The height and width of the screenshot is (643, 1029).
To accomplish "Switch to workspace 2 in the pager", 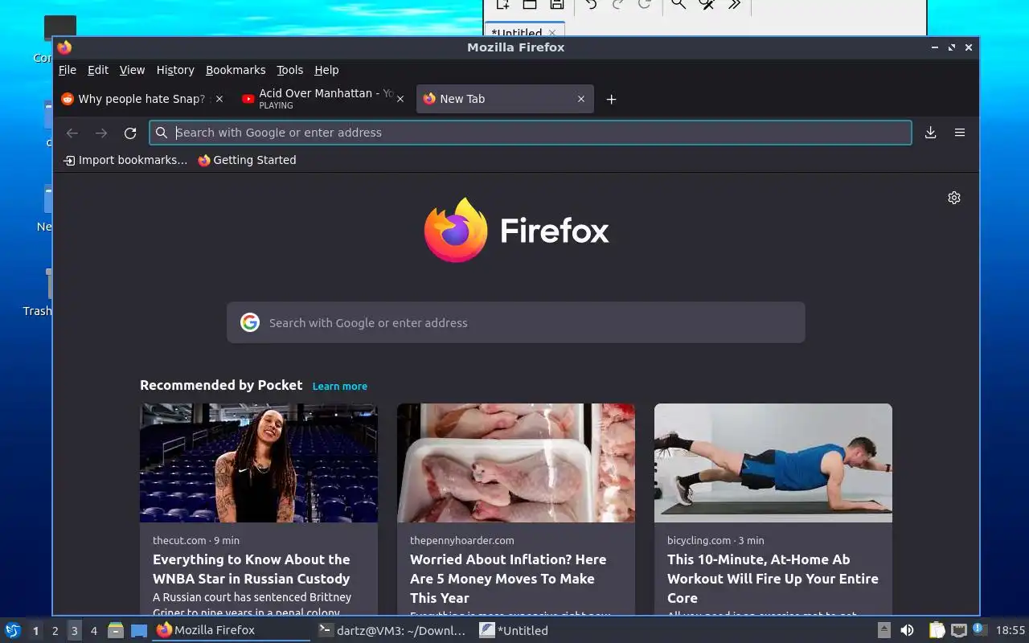I will click(55, 631).
